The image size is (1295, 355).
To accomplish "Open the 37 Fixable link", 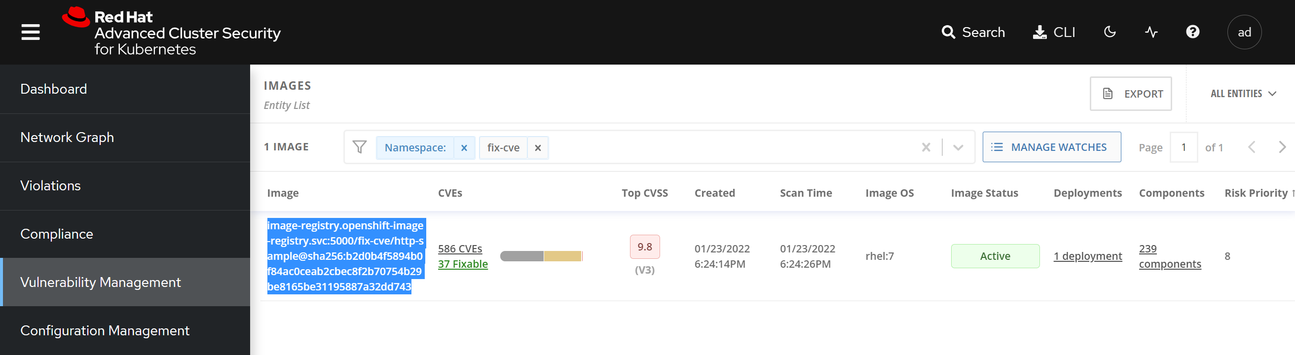I will tap(463, 264).
